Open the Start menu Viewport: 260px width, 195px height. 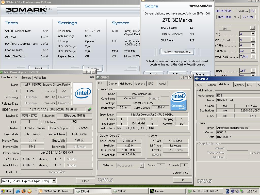point(7,191)
